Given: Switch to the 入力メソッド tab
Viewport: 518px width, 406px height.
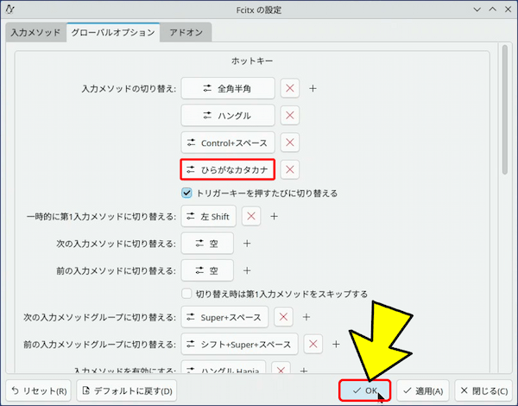Looking at the screenshot, I should (x=35, y=32).
